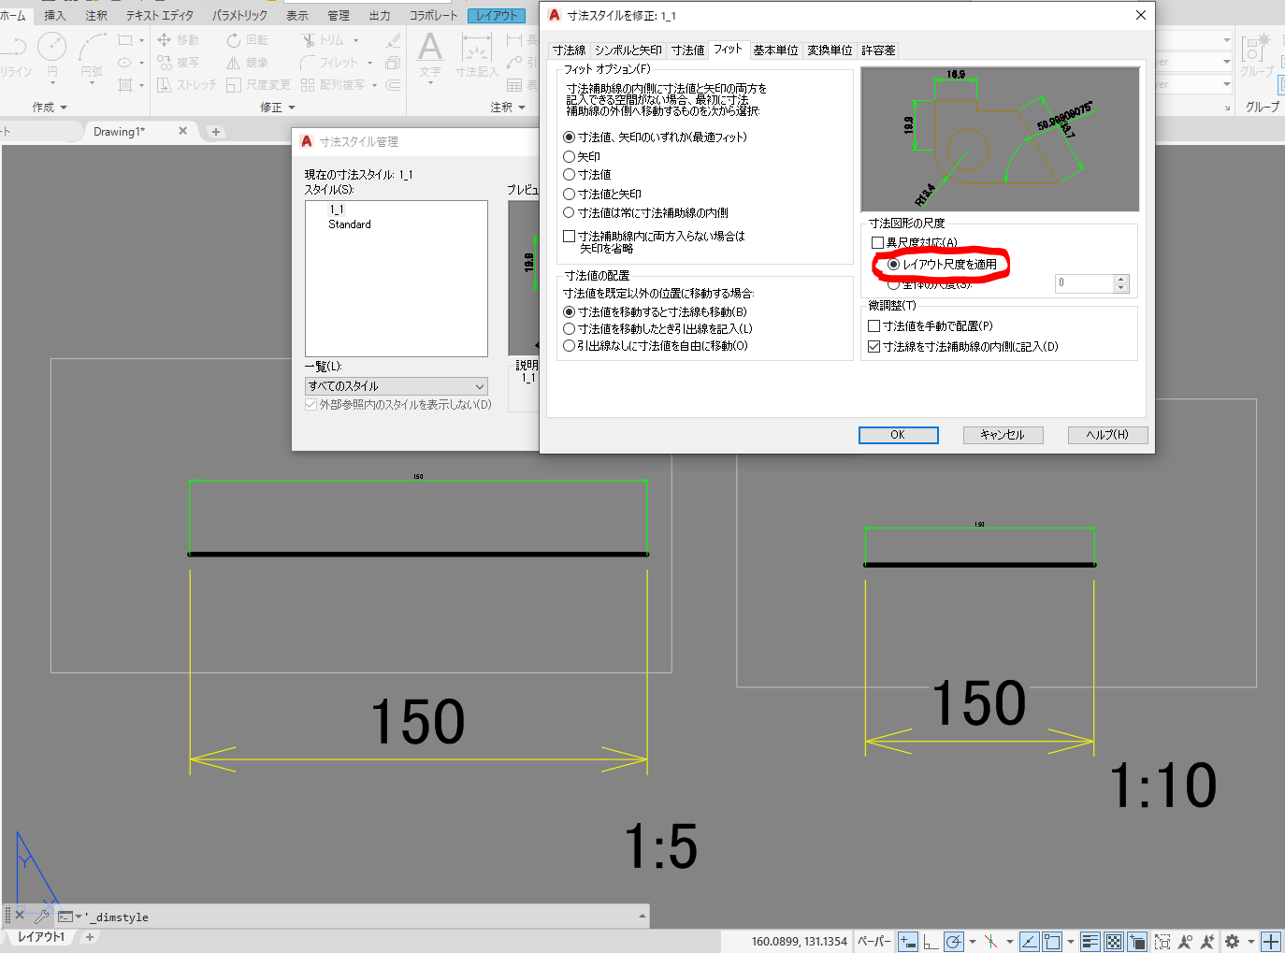Image resolution: width=1285 pixels, height=953 pixels.
Task: Add a new layout with the plus button
Action: (x=90, y=936)
